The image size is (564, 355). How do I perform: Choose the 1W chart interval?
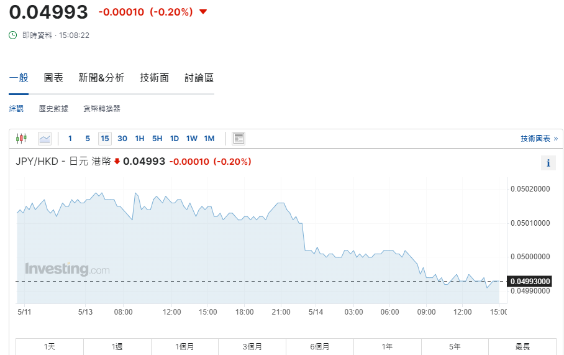pyautogui.click(x=192, y=139)
